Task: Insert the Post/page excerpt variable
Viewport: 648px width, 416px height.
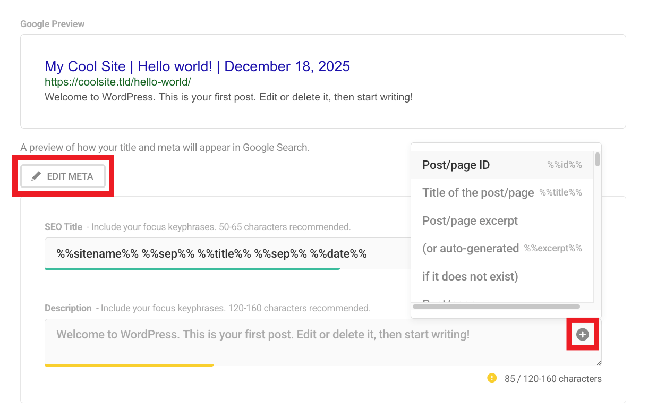Action: click(470, 220)
